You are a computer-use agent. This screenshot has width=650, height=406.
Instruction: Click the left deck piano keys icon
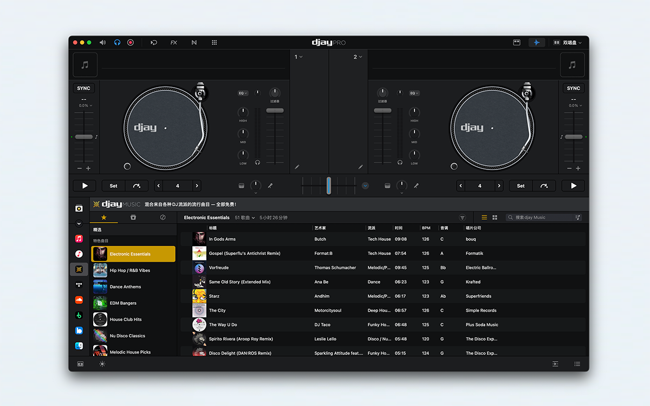tap(241, 186)
